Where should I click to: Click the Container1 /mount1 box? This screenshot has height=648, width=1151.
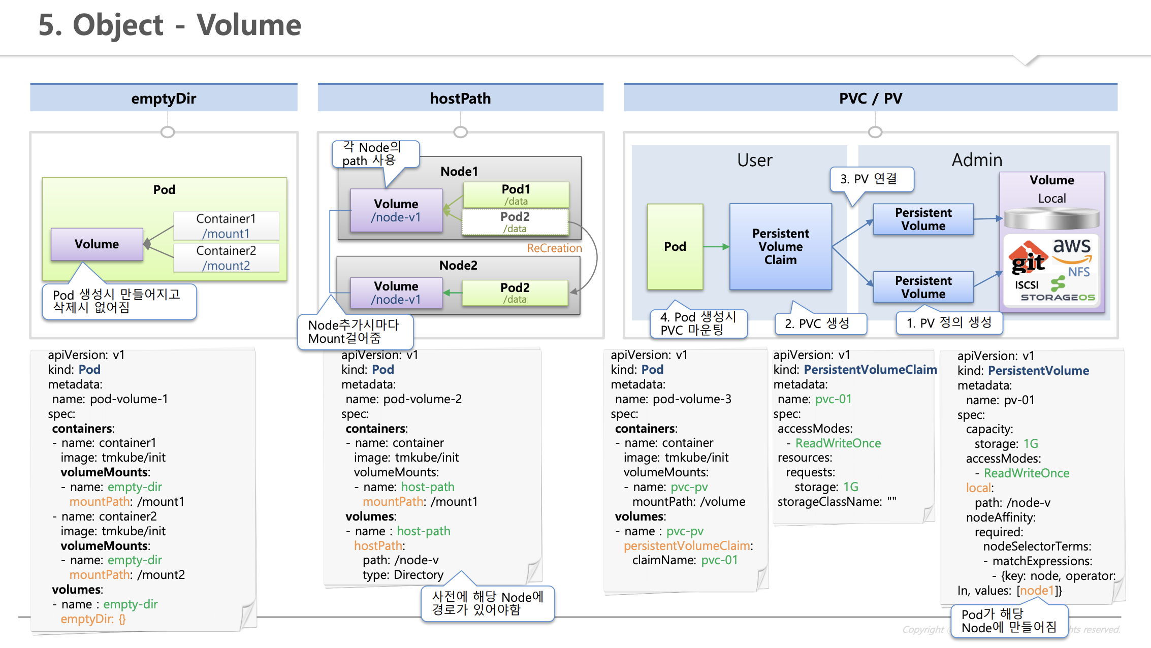pyautogui.click(x=226, y=226)
